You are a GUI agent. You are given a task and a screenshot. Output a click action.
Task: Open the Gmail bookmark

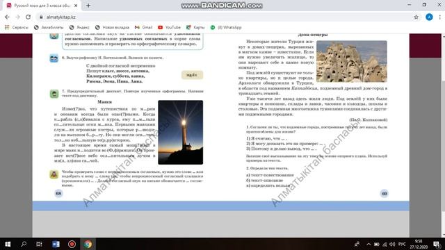(x=144, y=28)
